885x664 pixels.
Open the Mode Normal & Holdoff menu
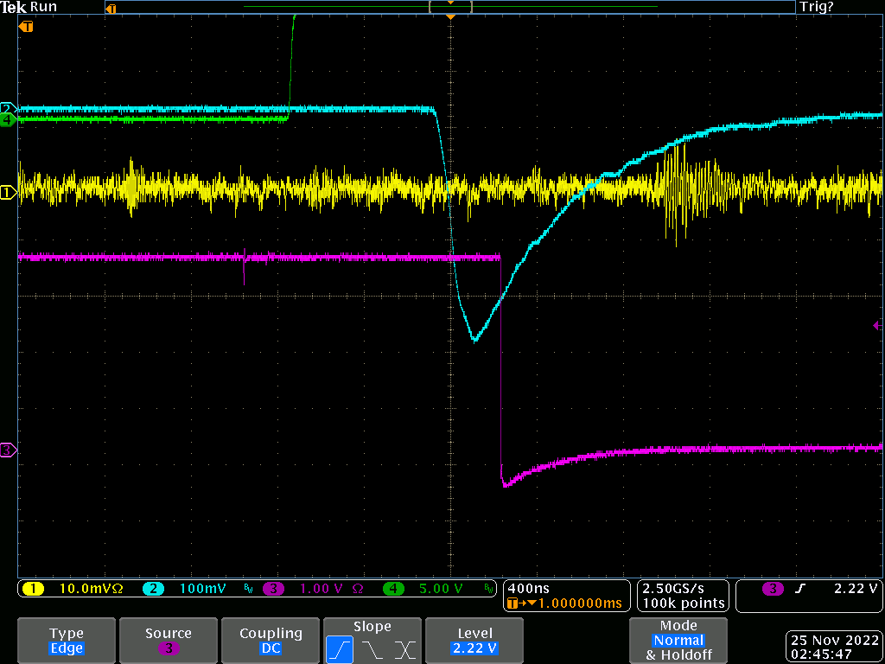(x=678, y=641)
